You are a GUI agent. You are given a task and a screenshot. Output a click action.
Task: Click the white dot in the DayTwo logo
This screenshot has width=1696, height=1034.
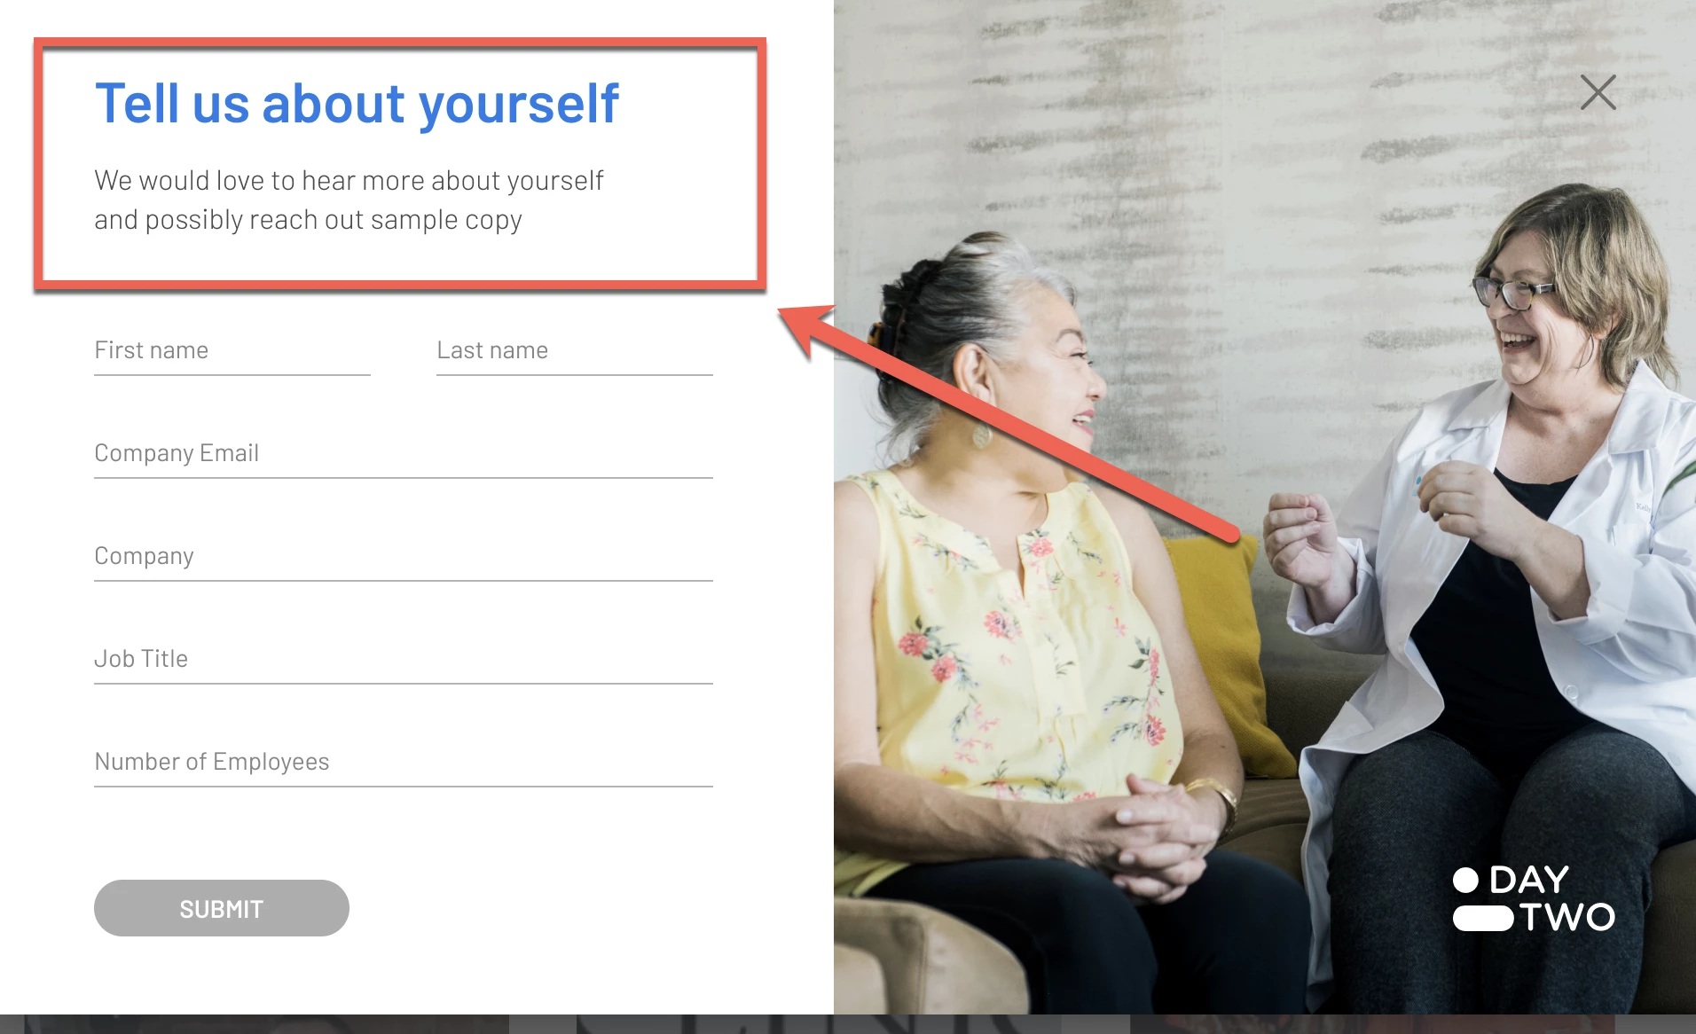pyautogui.click(x=1465, y=881)
